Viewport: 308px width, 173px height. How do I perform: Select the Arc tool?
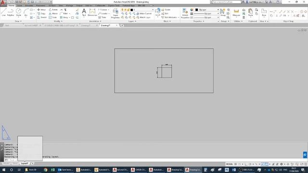tap(26, 12)
